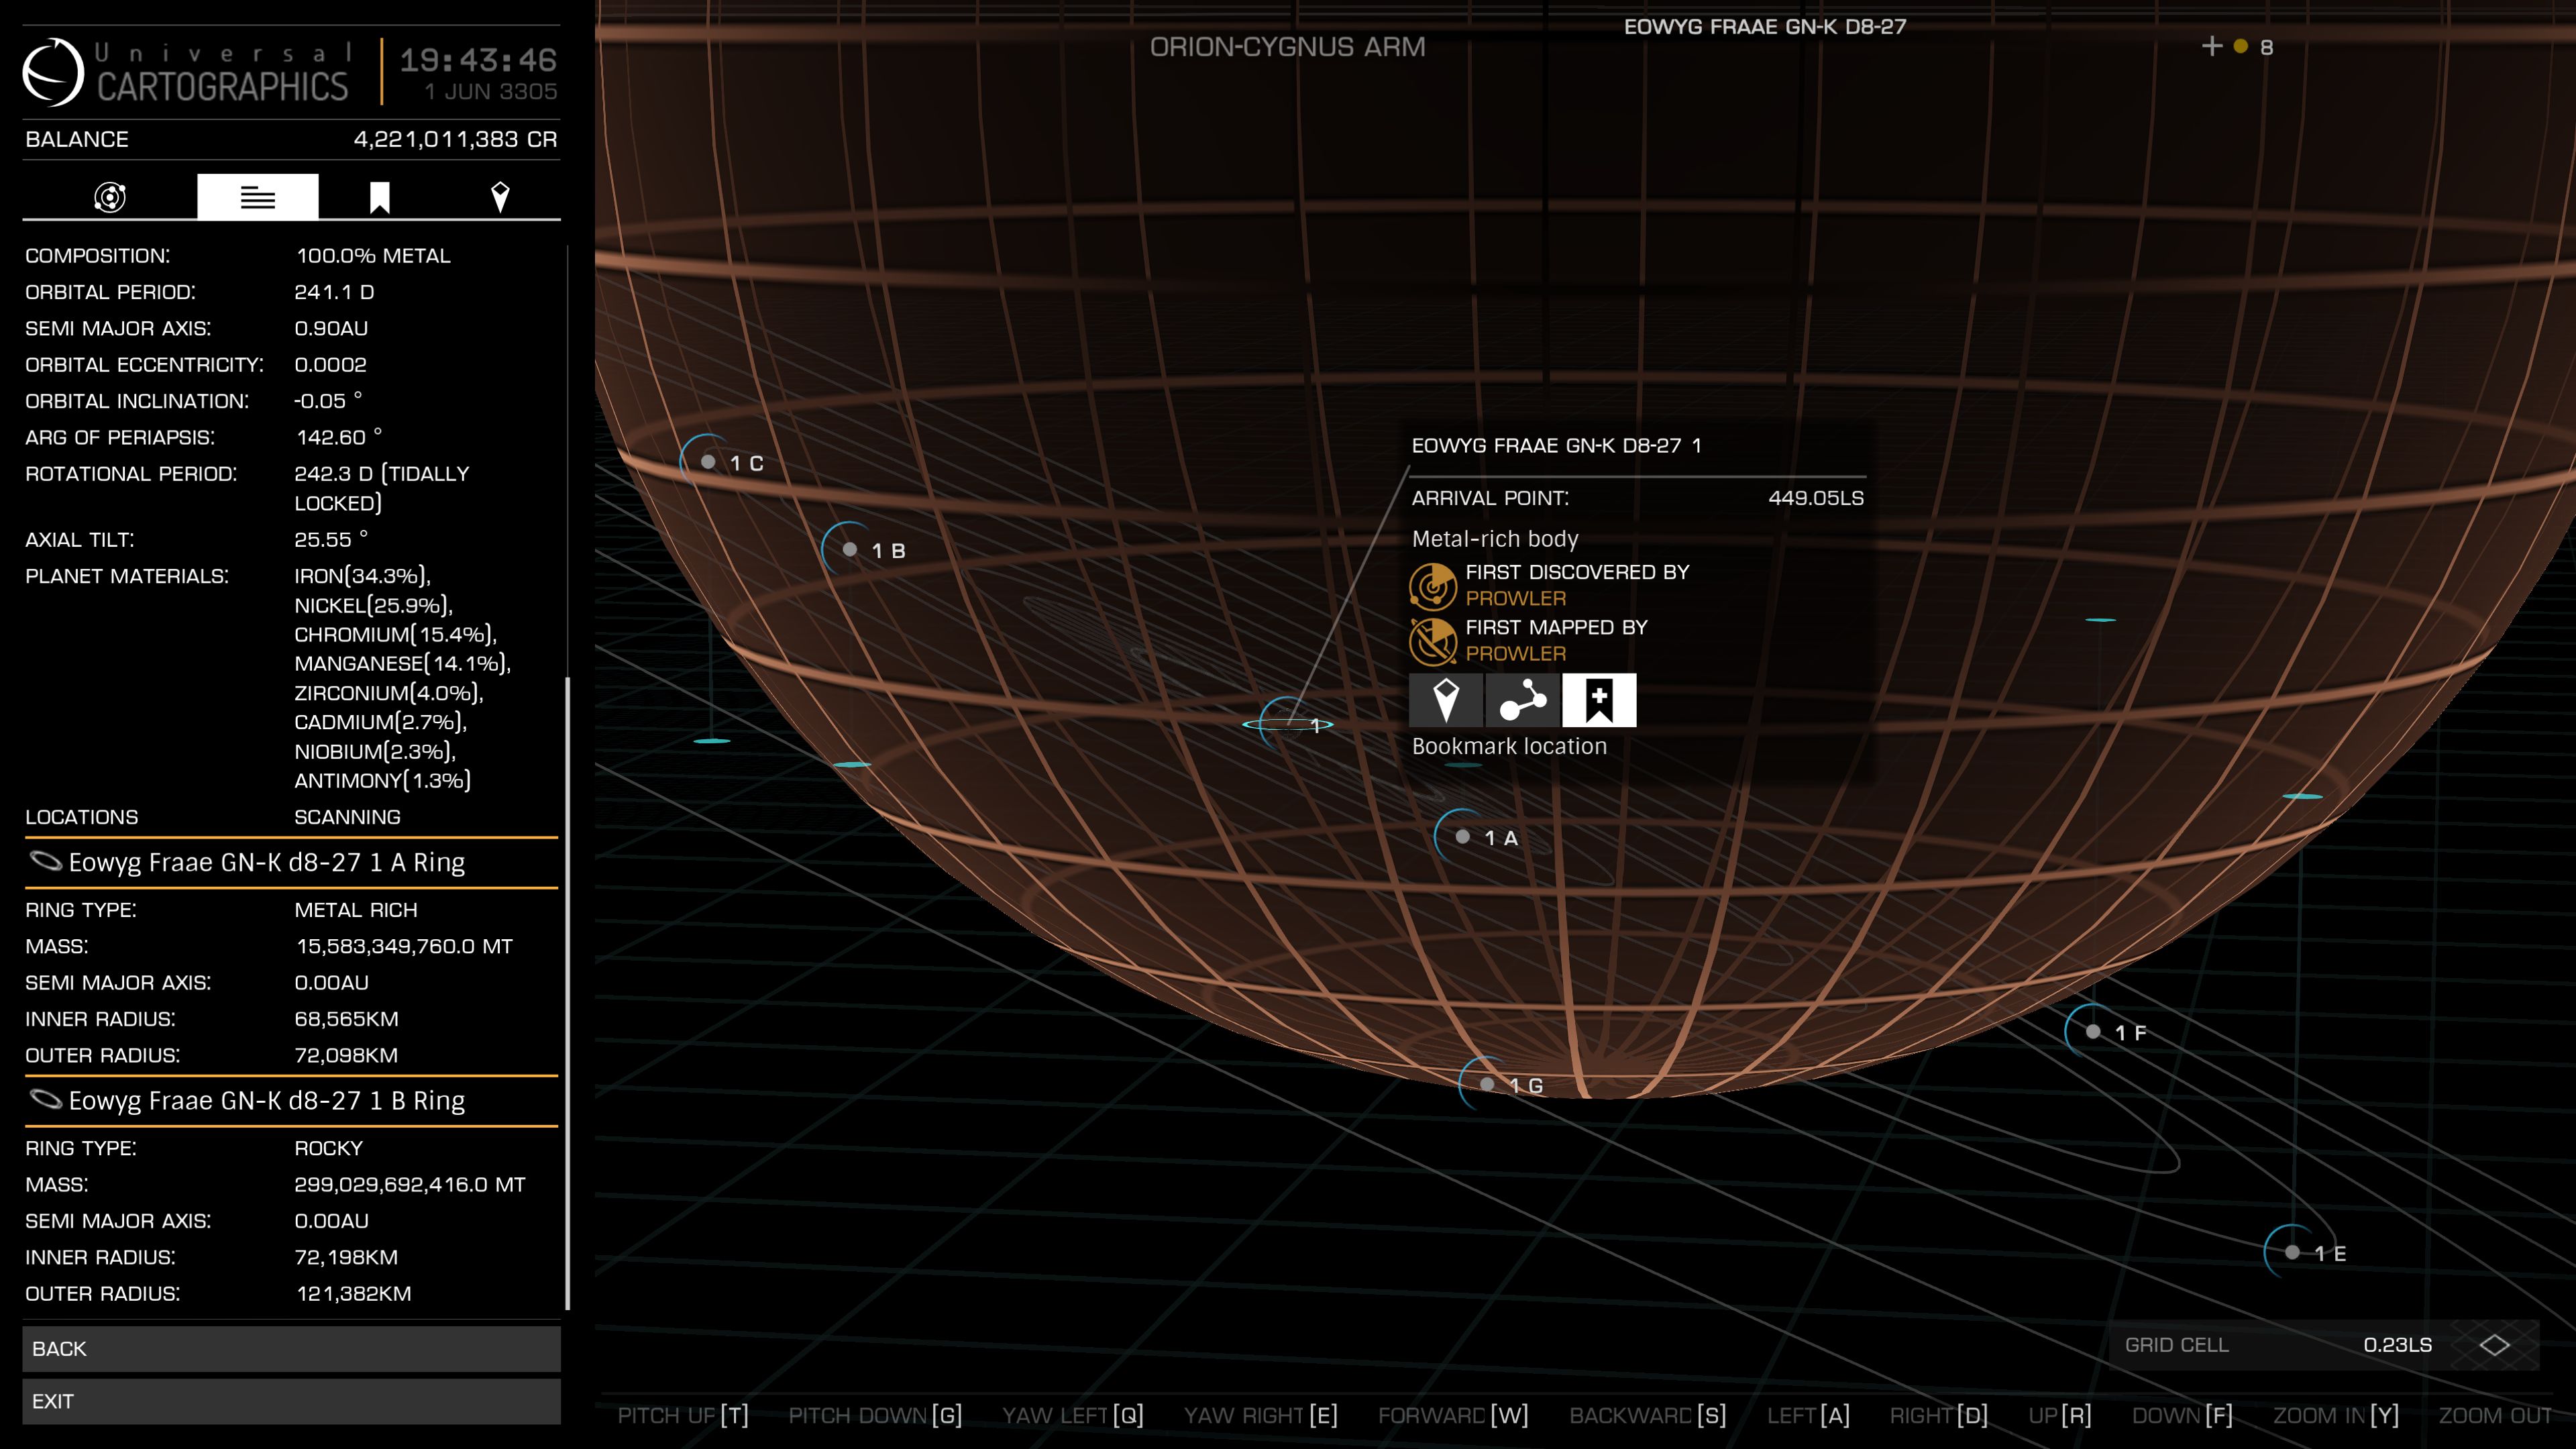Click ring icon beside 1 A Ring
The image size is (2576, 1449).
tap(46, 861)
